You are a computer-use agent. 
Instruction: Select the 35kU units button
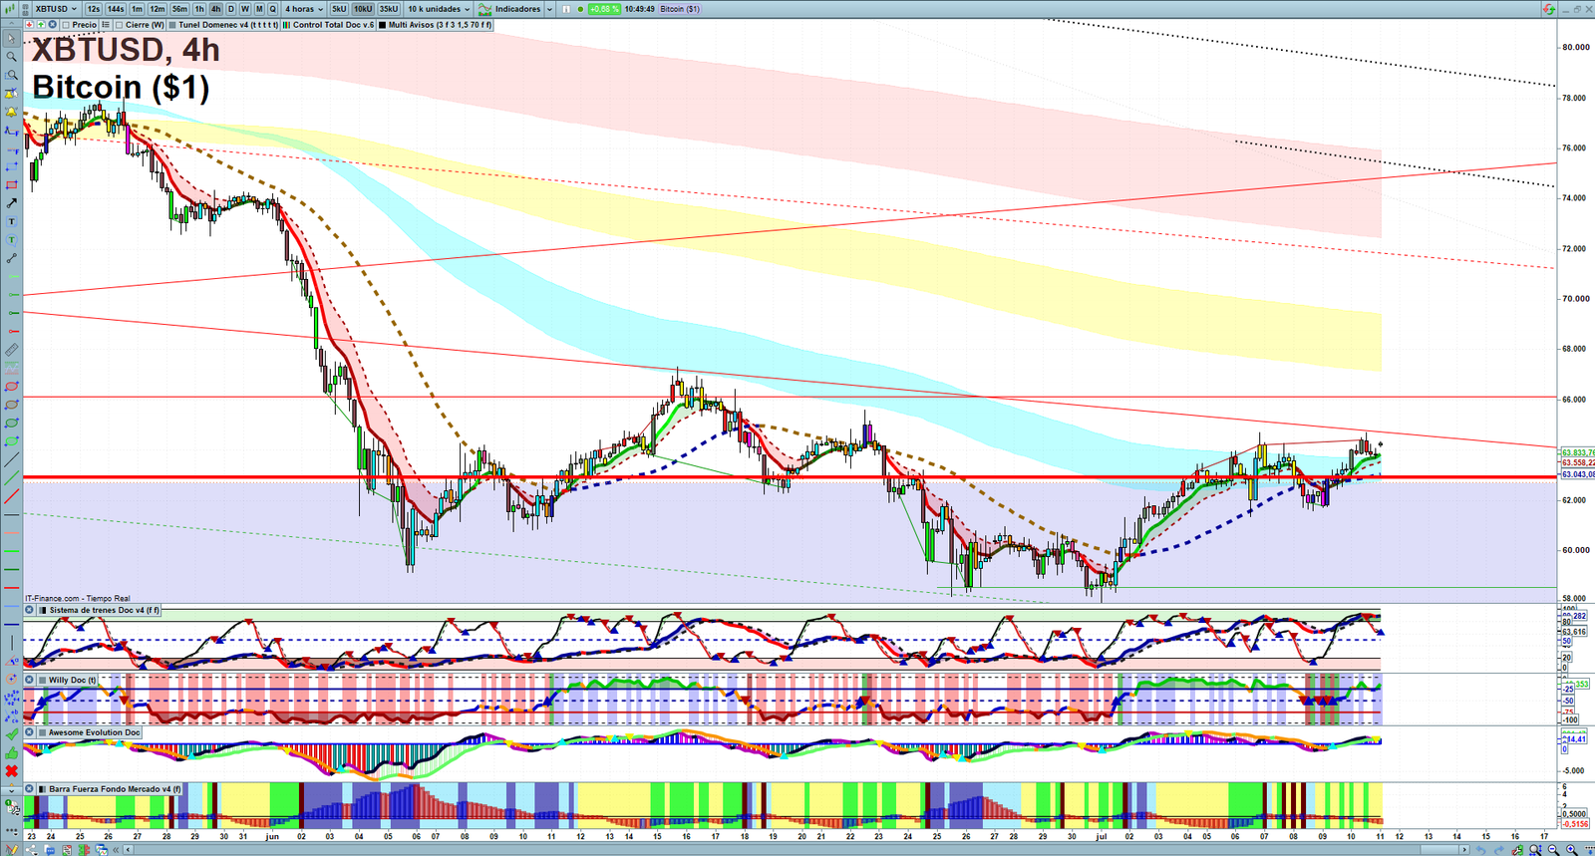(389, 9)
